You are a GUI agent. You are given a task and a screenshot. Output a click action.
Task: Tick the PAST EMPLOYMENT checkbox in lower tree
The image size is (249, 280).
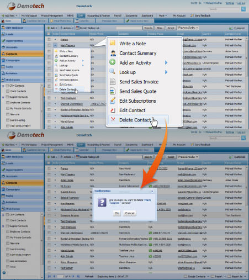tap(8, 255)
